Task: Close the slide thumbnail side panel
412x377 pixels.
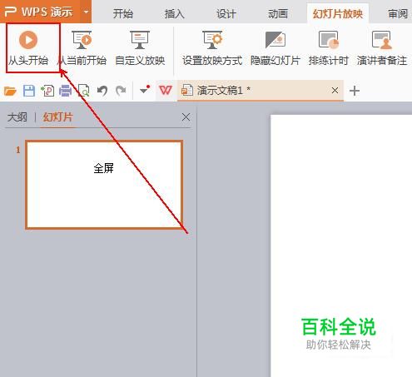Action: pos(186,117)
